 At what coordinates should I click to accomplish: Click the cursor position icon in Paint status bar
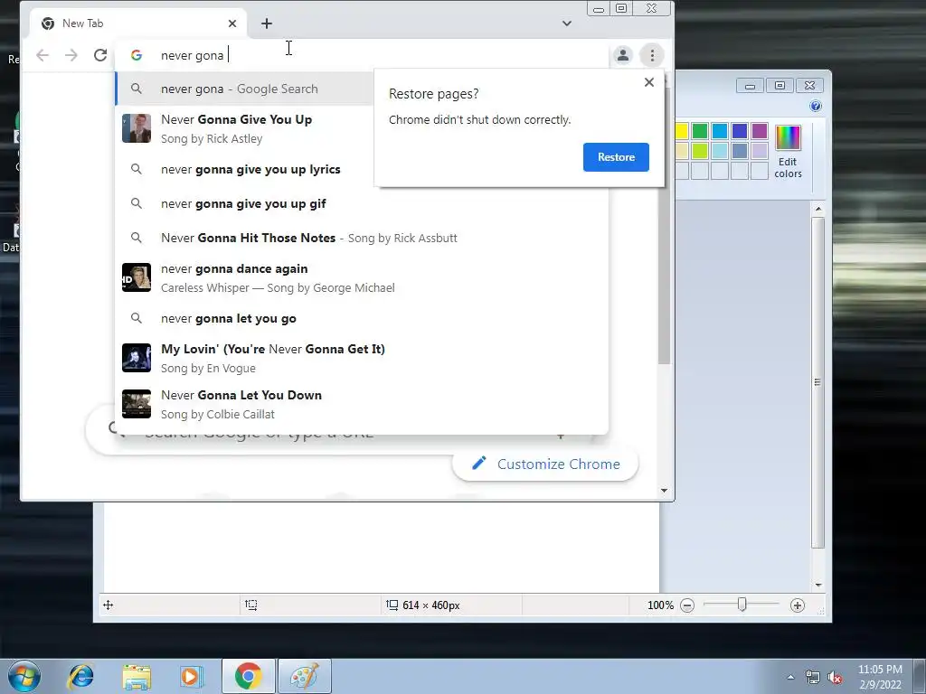(x=109, y=605)
